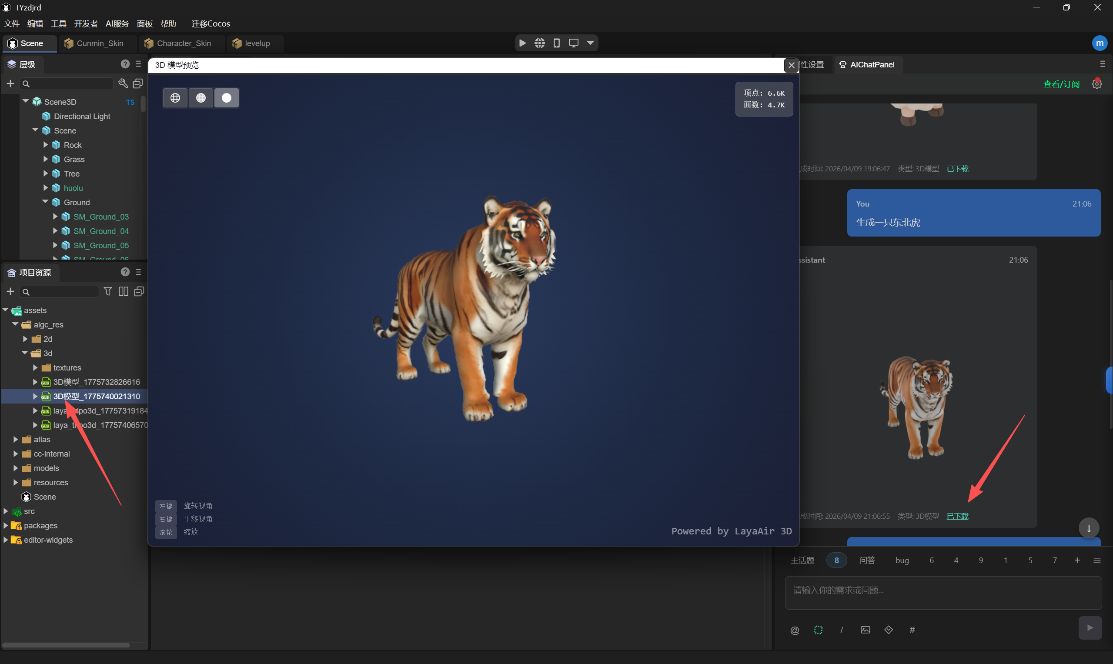Collapse all folders in project resources
The height and width of the screenshot is (664, 1113).
tap(139, 291)
